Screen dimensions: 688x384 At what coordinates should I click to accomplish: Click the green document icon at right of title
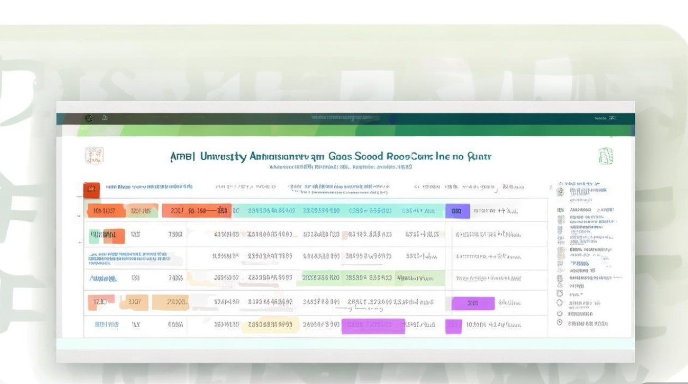tap(606, 156)
